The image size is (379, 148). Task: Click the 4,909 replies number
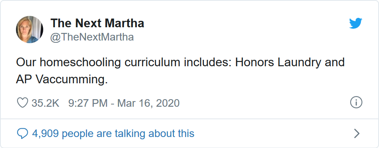pyautogui.click(x=46, y=134)
